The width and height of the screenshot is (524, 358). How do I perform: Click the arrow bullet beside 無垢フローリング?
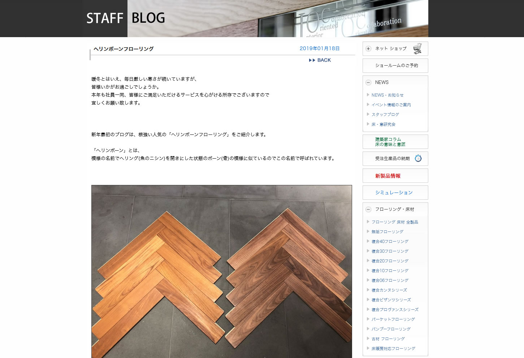[x=368, y=231]
